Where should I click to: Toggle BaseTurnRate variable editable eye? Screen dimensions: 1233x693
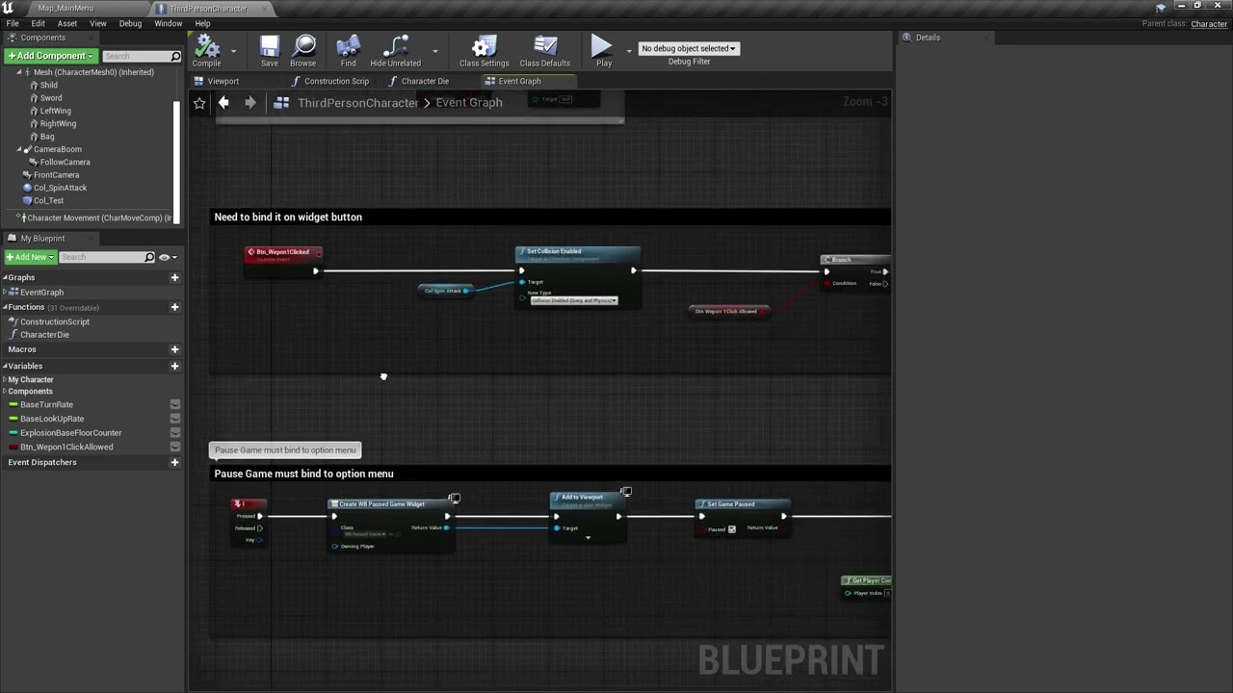pyautogui.click(x=175, y=404)
